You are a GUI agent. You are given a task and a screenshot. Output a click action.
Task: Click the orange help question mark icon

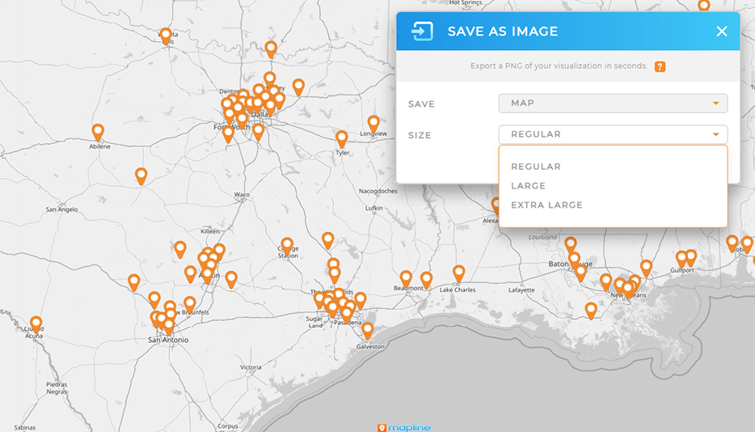click(x=660, y=66)
